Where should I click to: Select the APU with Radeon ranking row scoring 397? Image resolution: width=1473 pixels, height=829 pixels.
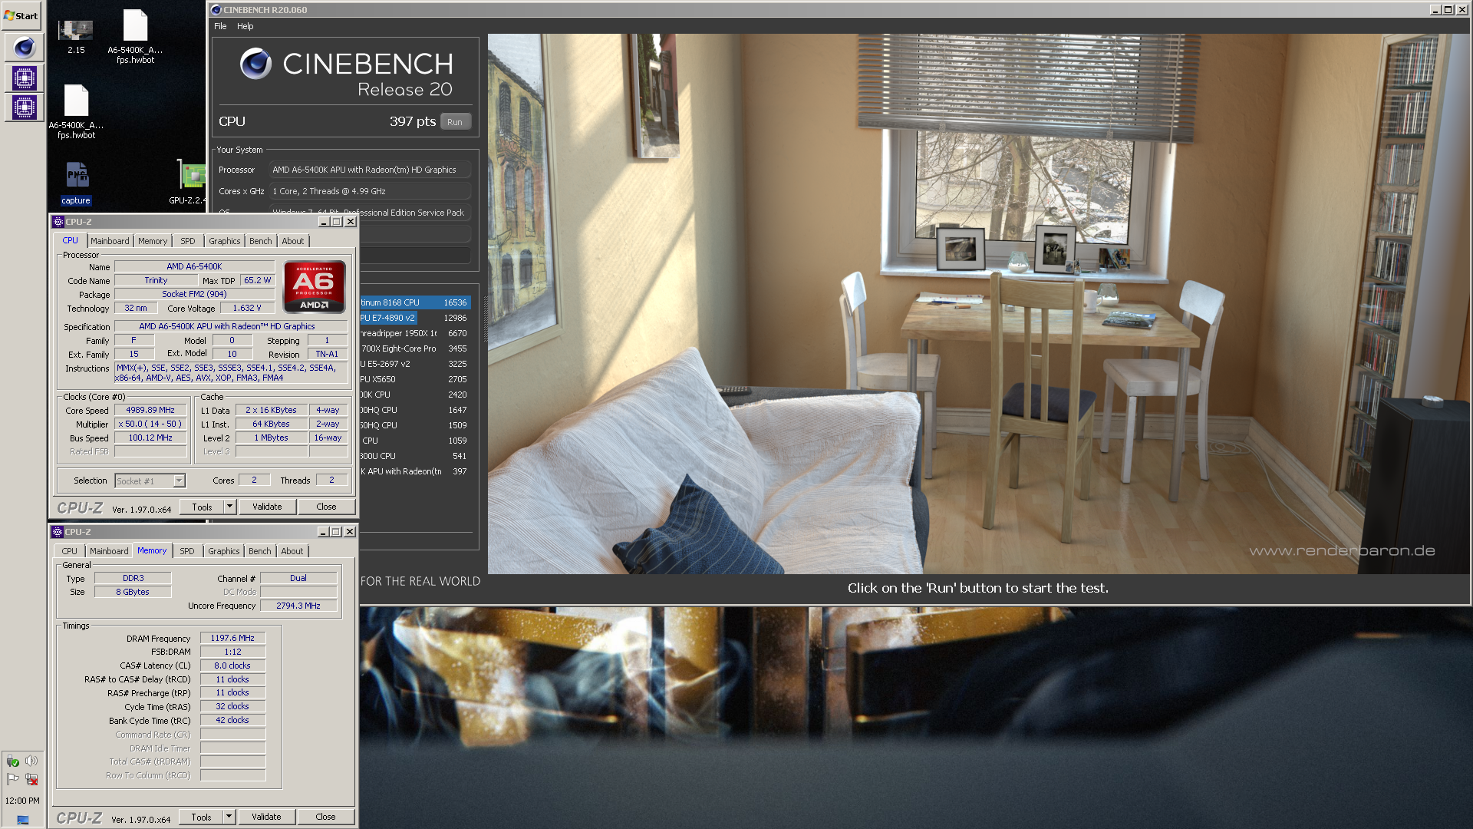pos(415,472)
